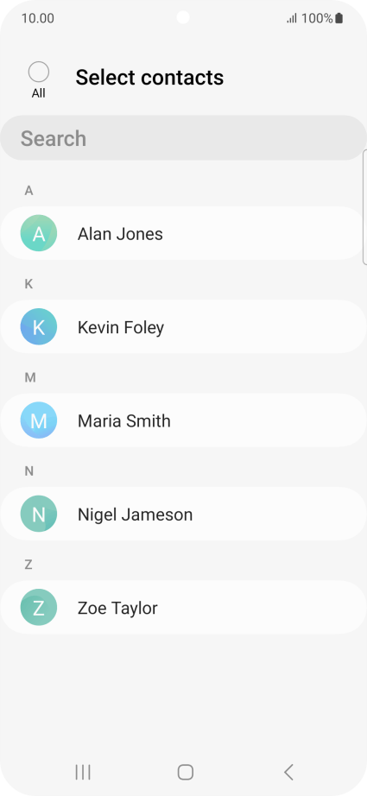
Task: Tap Maria Smith avatar icon
Action: [39, 420]
